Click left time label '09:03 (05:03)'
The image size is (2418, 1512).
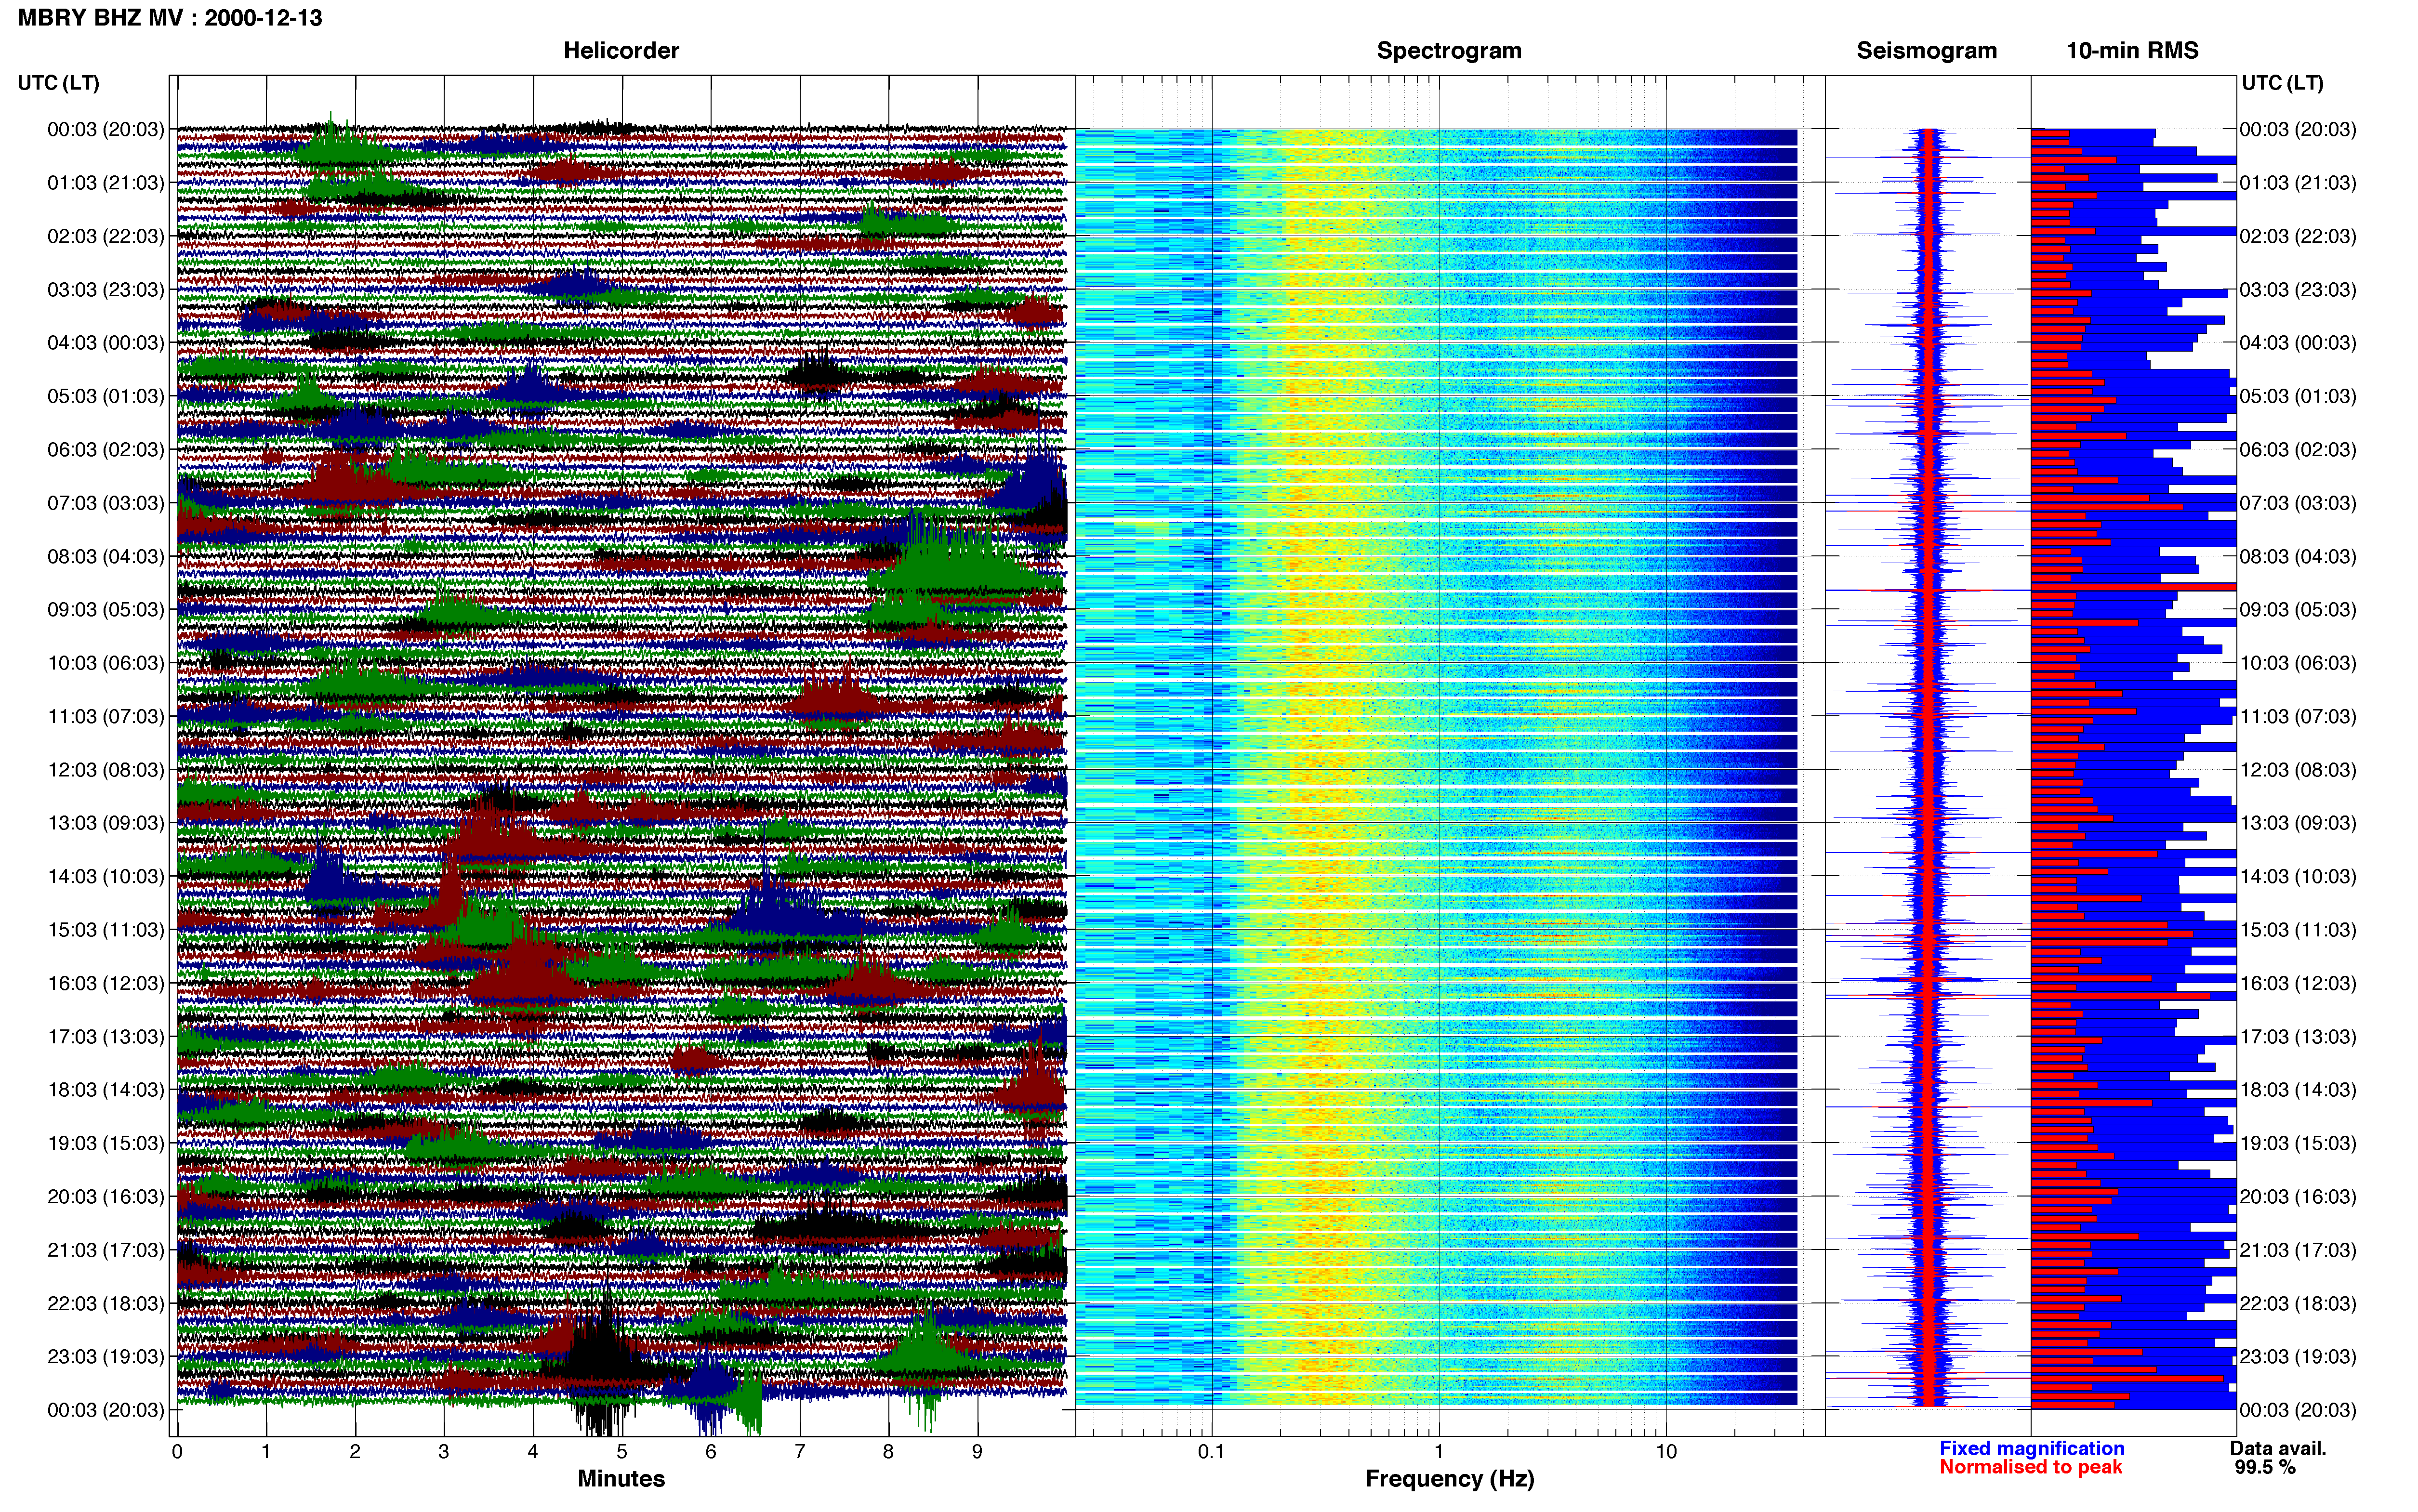tap(105, 610)
